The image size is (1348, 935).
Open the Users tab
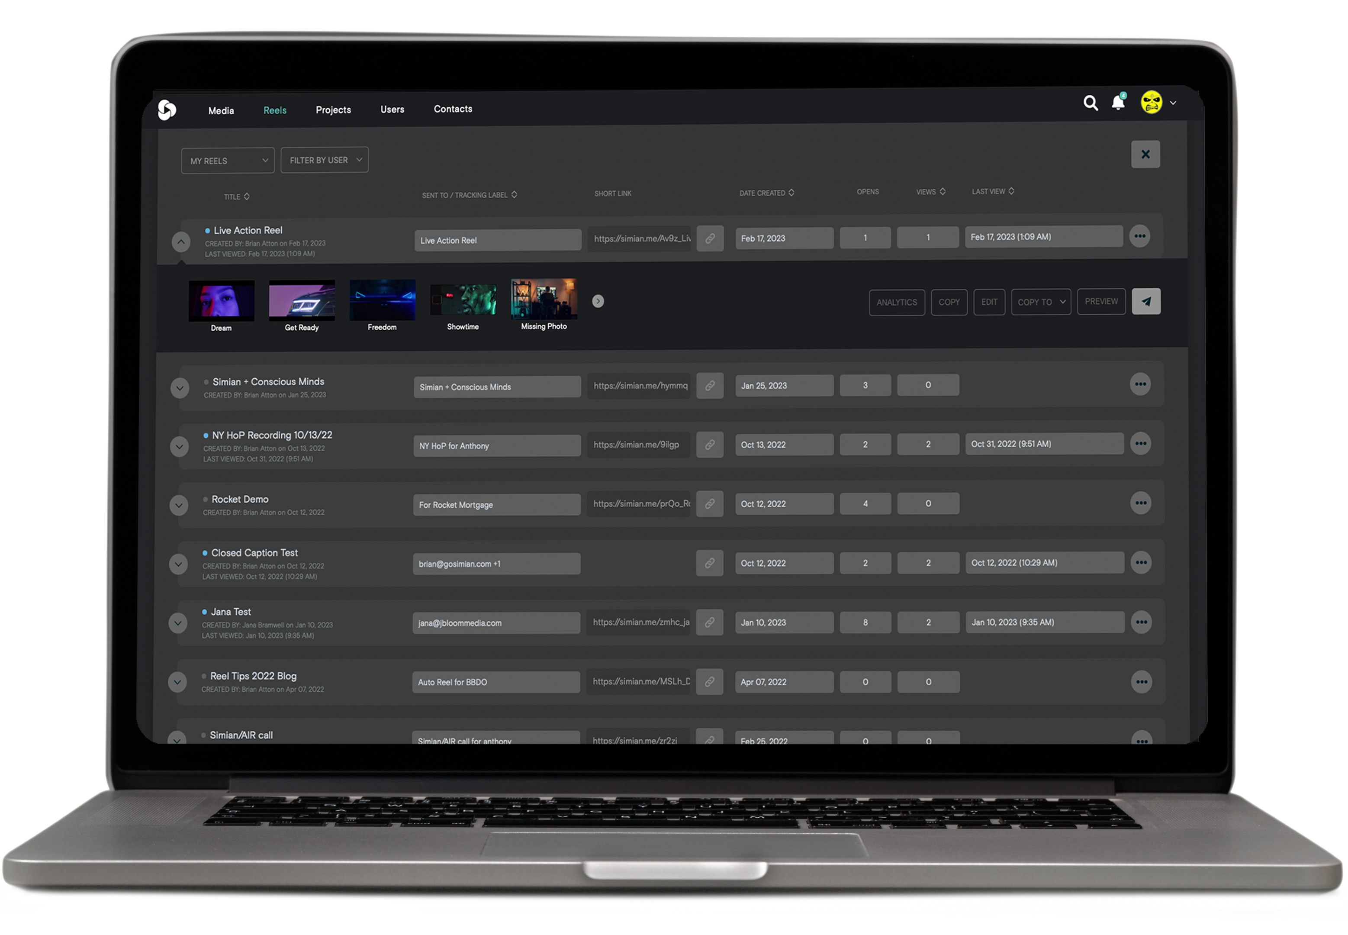392,109
